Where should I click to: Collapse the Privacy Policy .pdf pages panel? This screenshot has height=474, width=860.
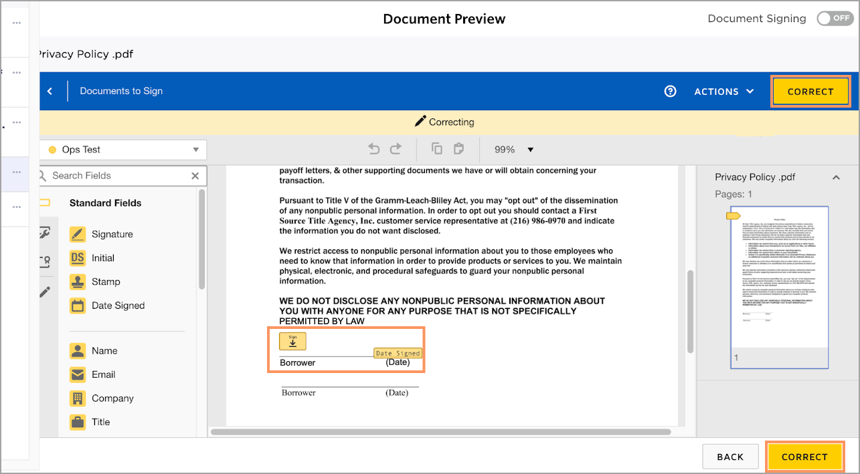tap(836, 176)
